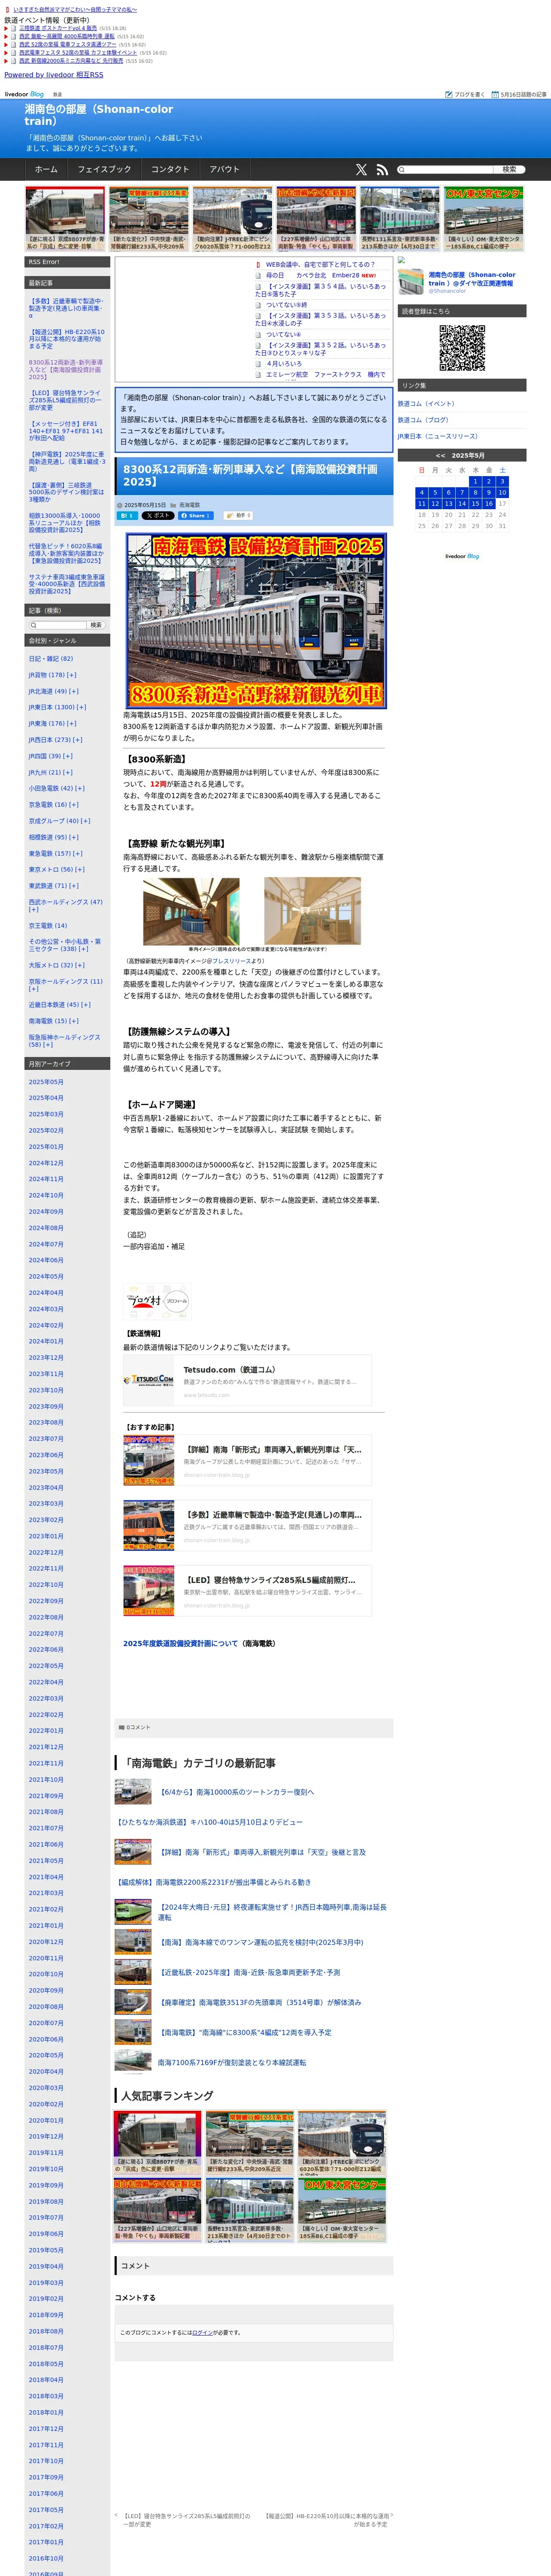Open the アバウト menu item
This screenshot has width=551, height=2576.
click(x=225, y=170)
